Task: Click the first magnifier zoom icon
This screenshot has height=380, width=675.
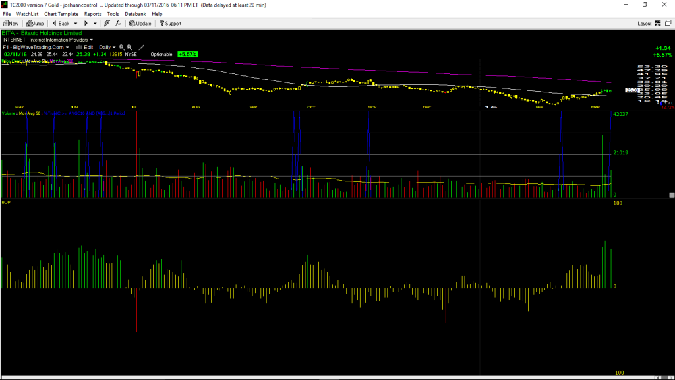Action: click(121, 47)
